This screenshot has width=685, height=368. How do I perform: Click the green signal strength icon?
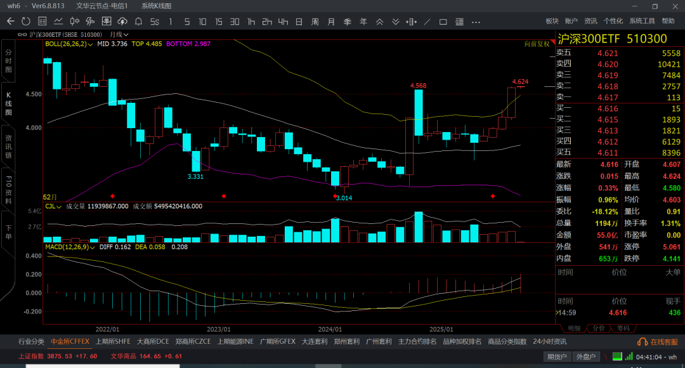coord(629,357)
